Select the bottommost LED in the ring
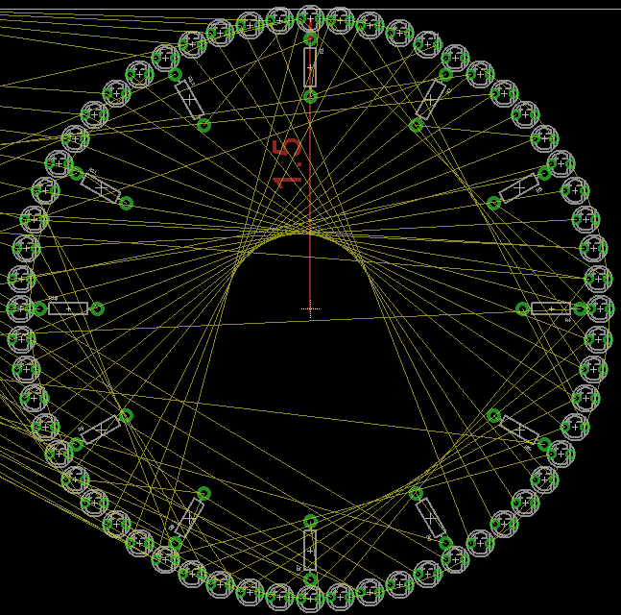The image size is (621, 615). click(309, 600)
